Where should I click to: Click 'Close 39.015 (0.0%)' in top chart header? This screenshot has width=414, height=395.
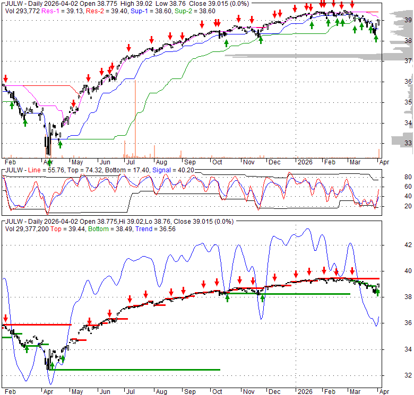coord(219,4)
